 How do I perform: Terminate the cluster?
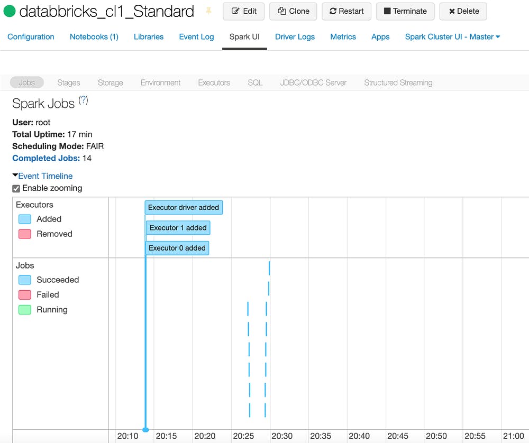(x=405, y=11)
